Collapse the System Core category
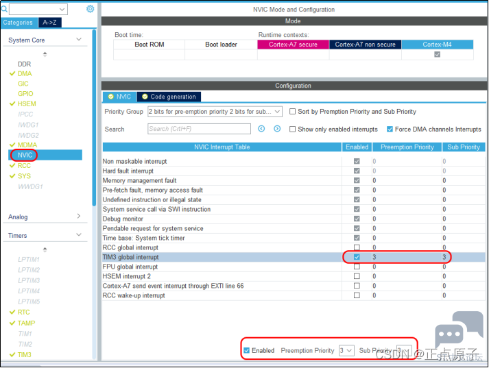Image resolution: width=489 pixels, height=368 pixels. click(x=79, y=39)
